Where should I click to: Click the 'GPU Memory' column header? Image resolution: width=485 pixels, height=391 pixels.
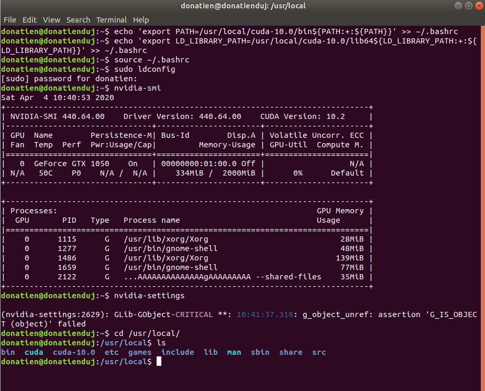[340, 211]
